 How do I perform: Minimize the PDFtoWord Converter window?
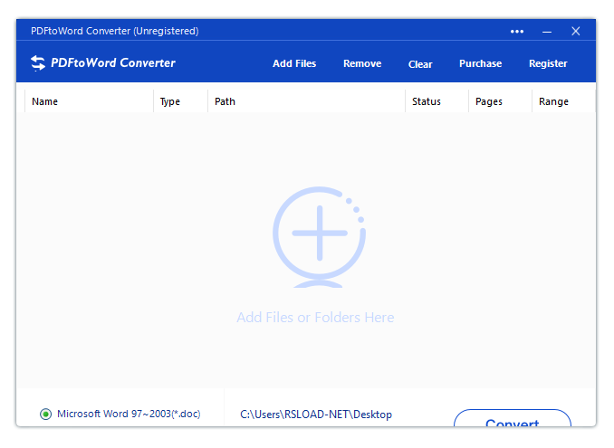click(x=547, y=32)
